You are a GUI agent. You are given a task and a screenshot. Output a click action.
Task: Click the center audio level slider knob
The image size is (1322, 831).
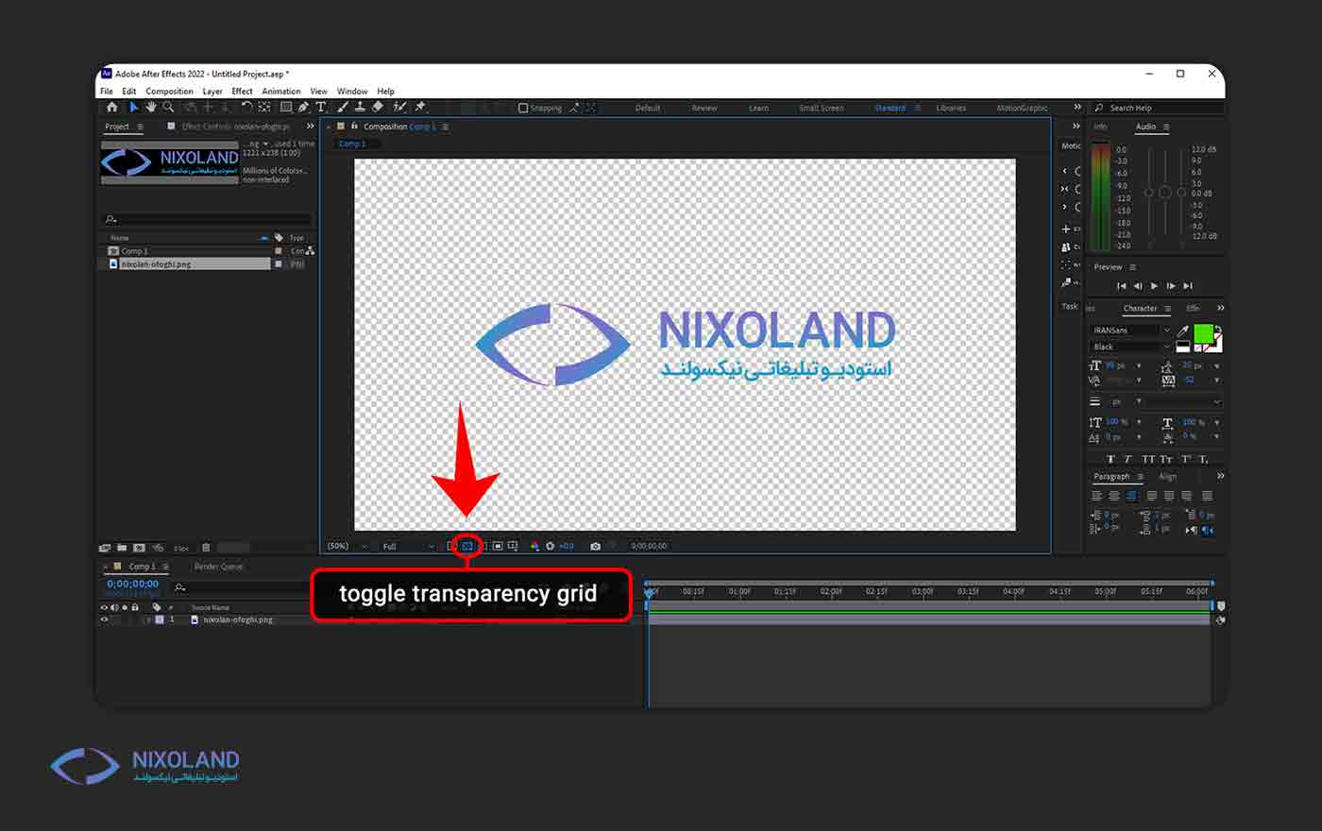[1165, 193]
